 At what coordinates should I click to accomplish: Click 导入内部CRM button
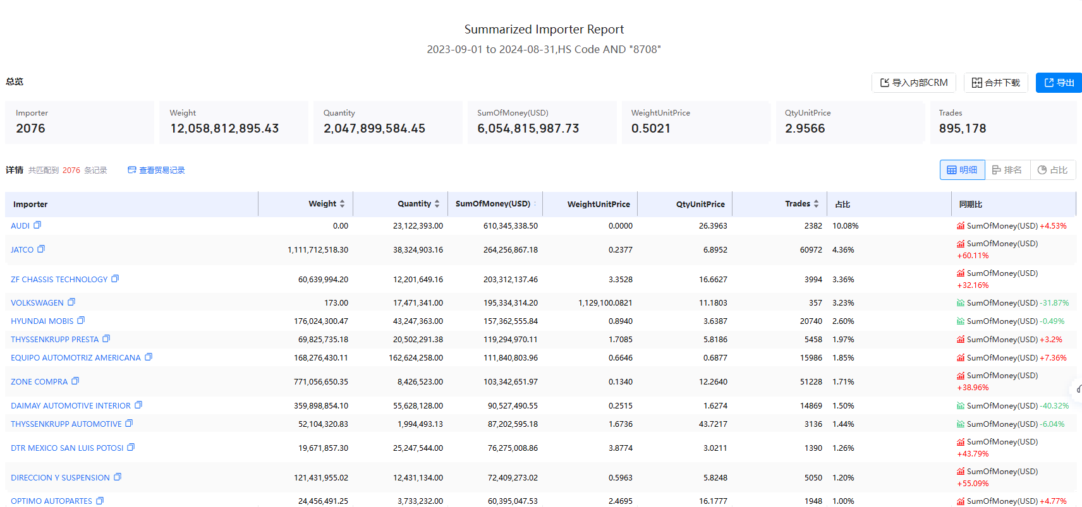click(914, 83)
